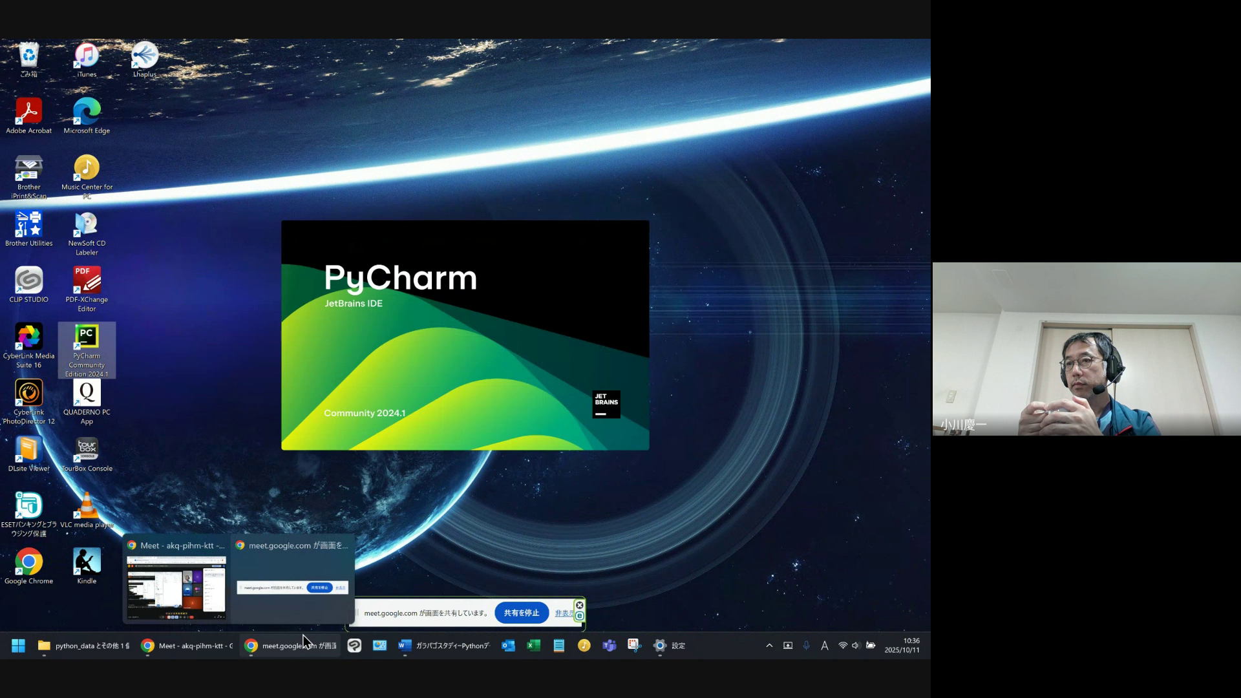Toggle the microphone icon in system tray
This screenshot has height=698, width=1241.
pos(806,646)
